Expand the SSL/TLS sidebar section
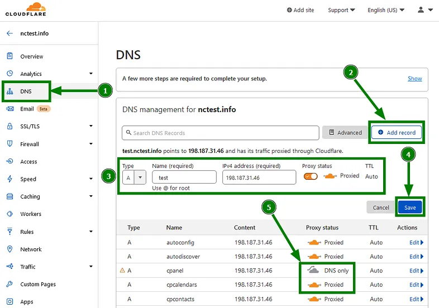The height and width of the screenshot is (308, 439). point(91,126)
